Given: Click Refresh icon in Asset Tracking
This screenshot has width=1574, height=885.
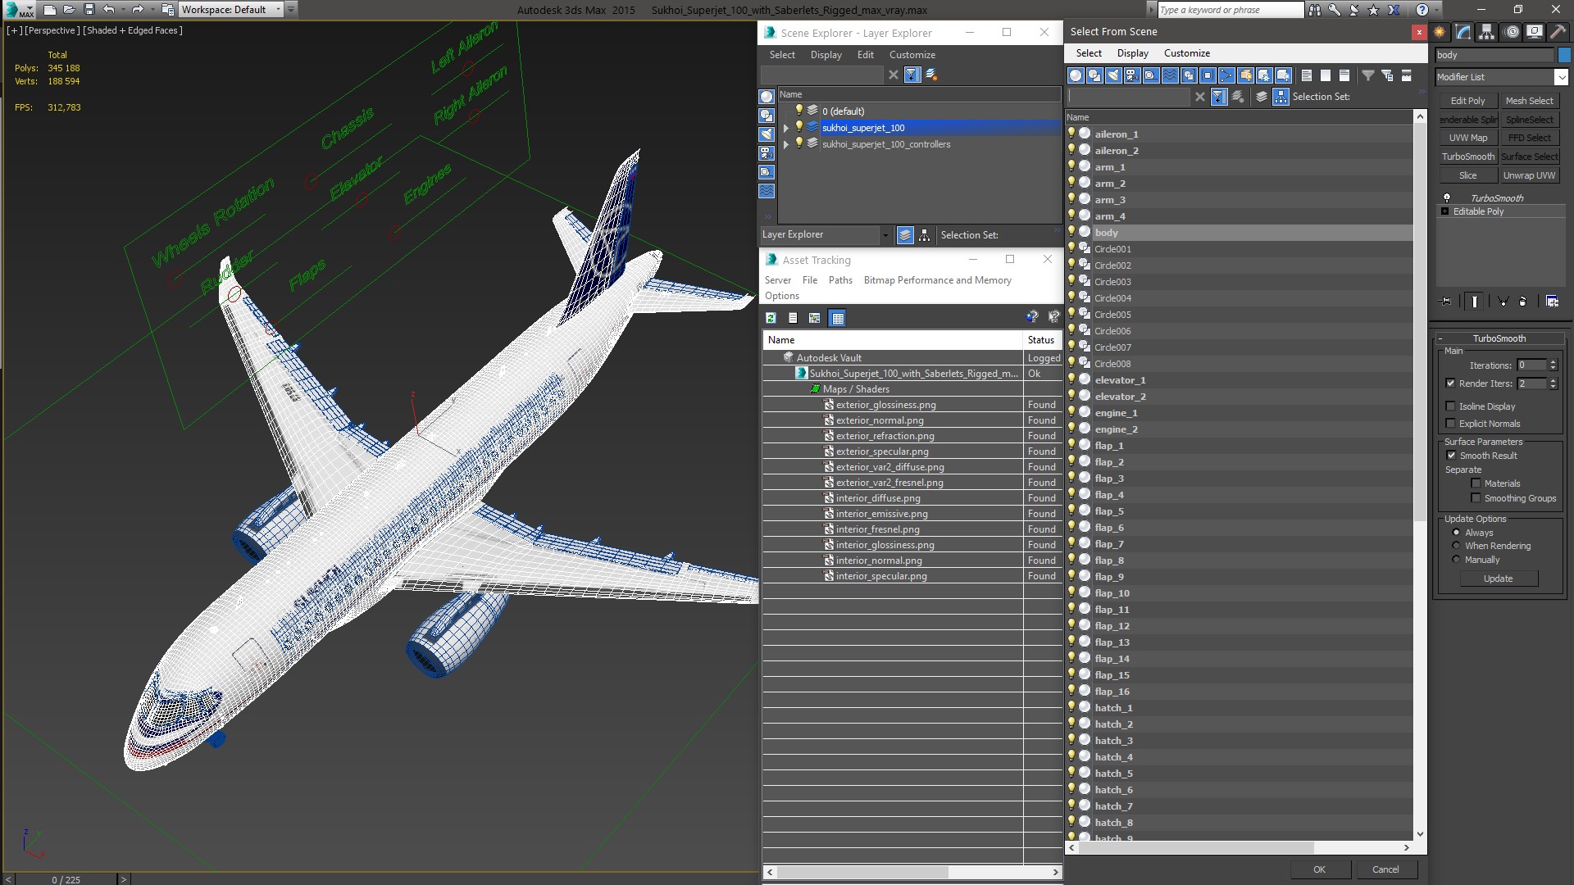Looking at the screenshot, I should pos(771,318).
